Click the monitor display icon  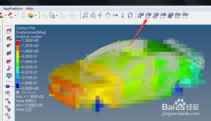pos(9,76)
